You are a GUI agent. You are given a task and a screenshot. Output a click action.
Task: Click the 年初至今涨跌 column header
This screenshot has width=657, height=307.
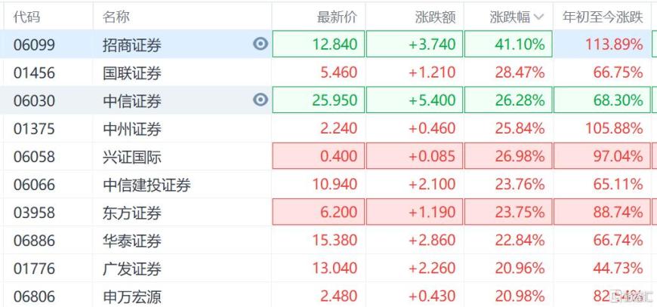602,17
